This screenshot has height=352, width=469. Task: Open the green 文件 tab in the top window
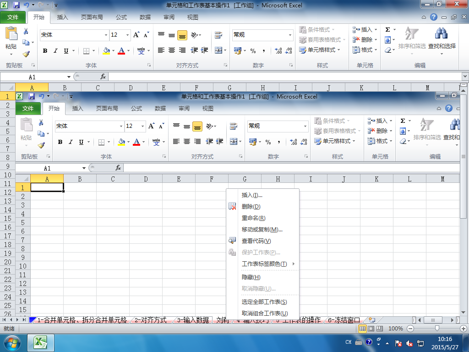[x=13, y=17]
